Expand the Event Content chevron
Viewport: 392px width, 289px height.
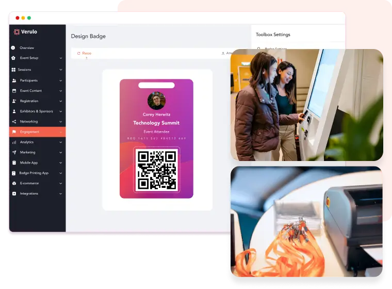(x=61, y=91)
